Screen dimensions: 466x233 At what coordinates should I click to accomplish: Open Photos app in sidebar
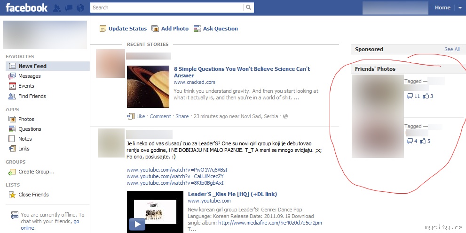[x=26, y=119]
